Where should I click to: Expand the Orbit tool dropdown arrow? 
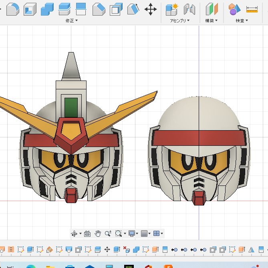[81, 234]
